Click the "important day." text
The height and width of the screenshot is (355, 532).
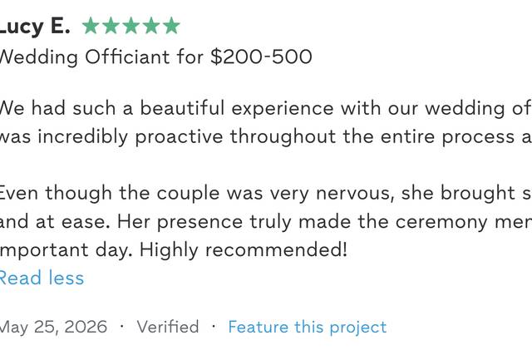coord(66,250)
